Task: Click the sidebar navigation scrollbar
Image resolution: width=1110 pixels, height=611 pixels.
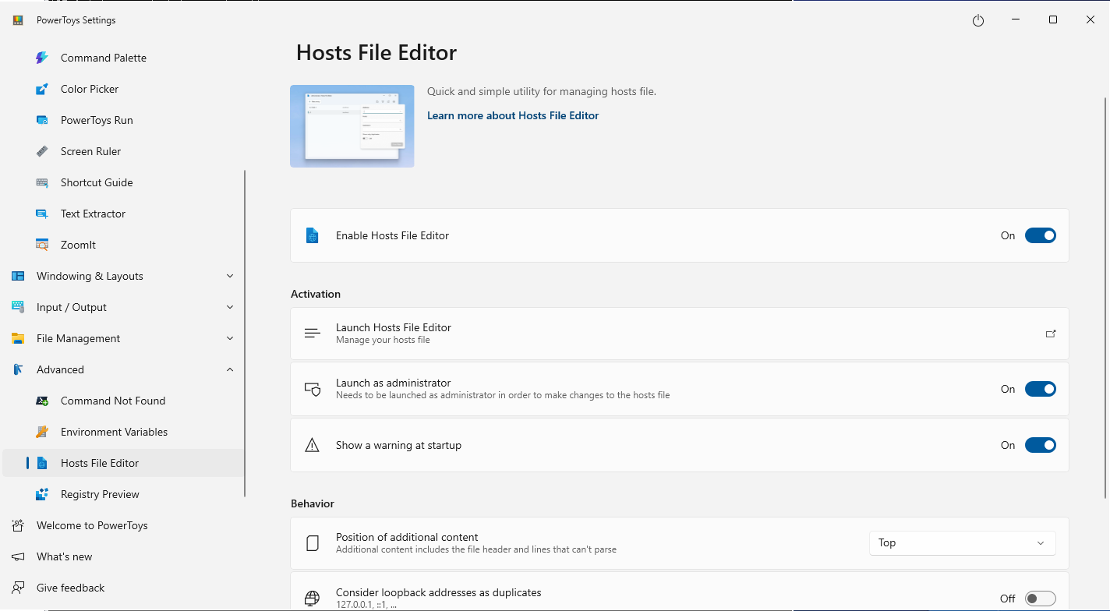Action: pos(246,334)
